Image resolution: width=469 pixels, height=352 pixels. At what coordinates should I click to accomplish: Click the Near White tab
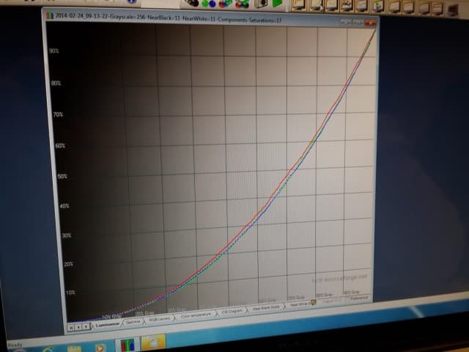pyautogui.click(x=301, y=304)
